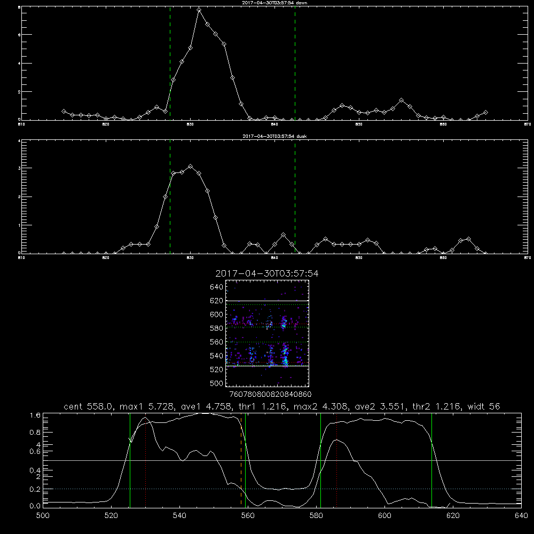
Task: Click the red dotted vertical line near 586
Action: pos(336,460)
